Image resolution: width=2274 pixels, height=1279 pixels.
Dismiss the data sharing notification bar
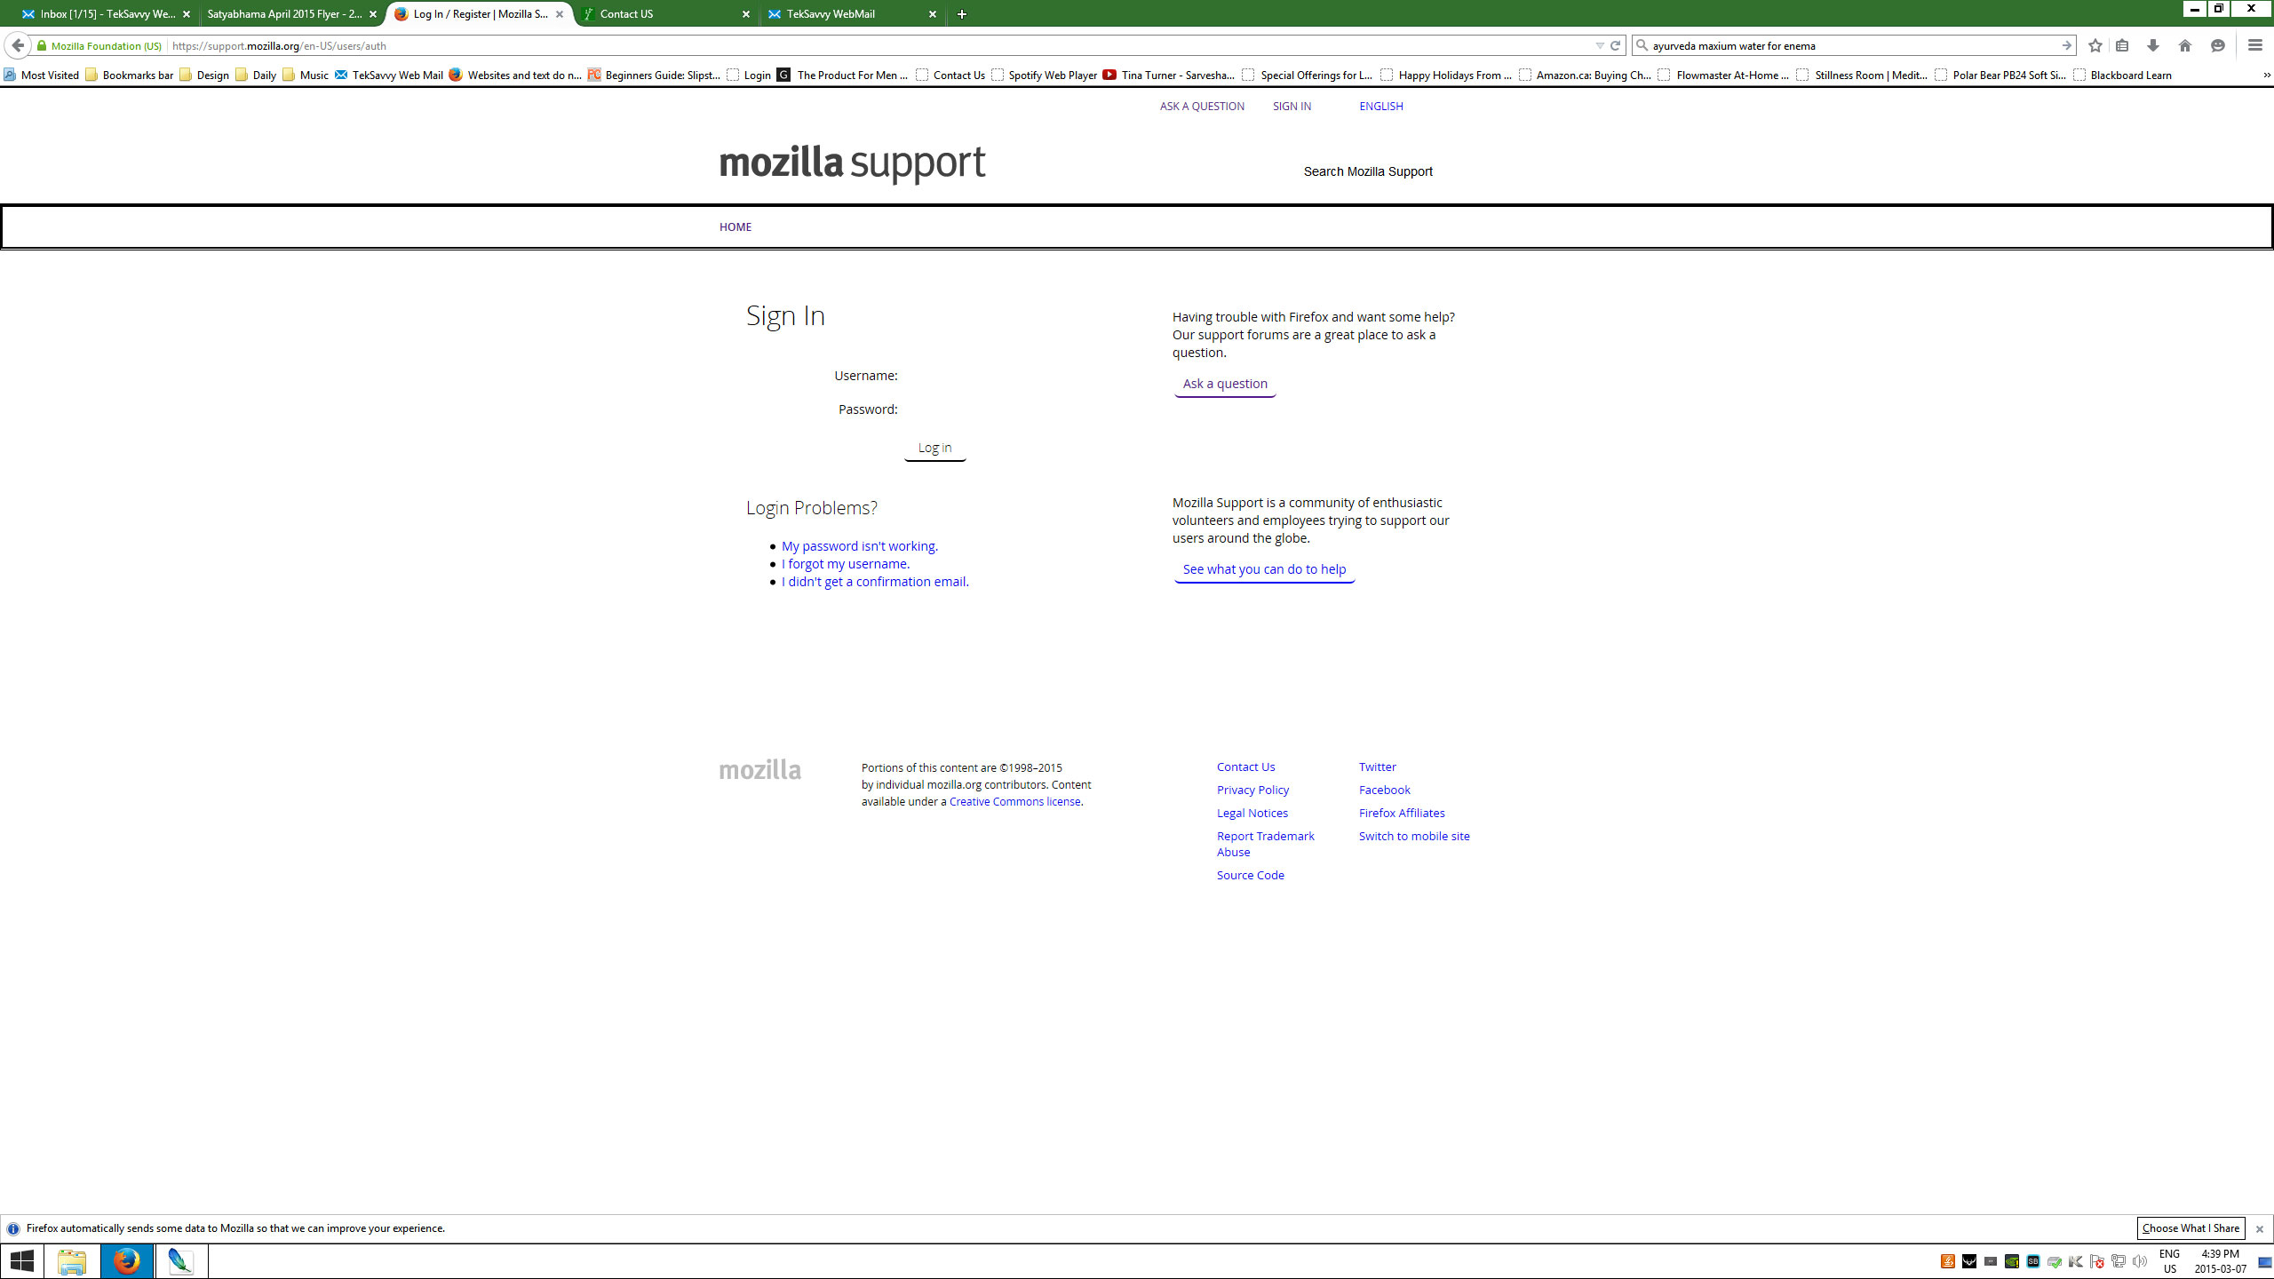pyautogui.click(x=2260, y=1229)
